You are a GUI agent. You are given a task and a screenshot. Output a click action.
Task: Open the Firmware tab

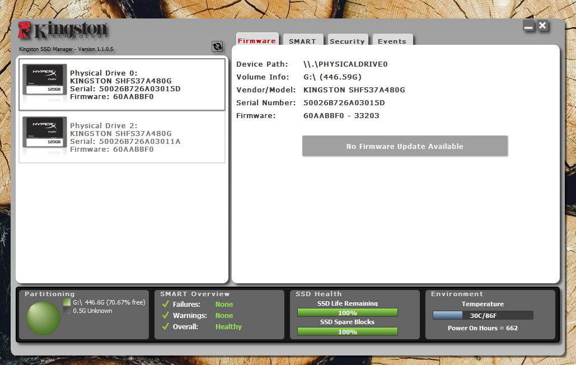click(257, 40)
